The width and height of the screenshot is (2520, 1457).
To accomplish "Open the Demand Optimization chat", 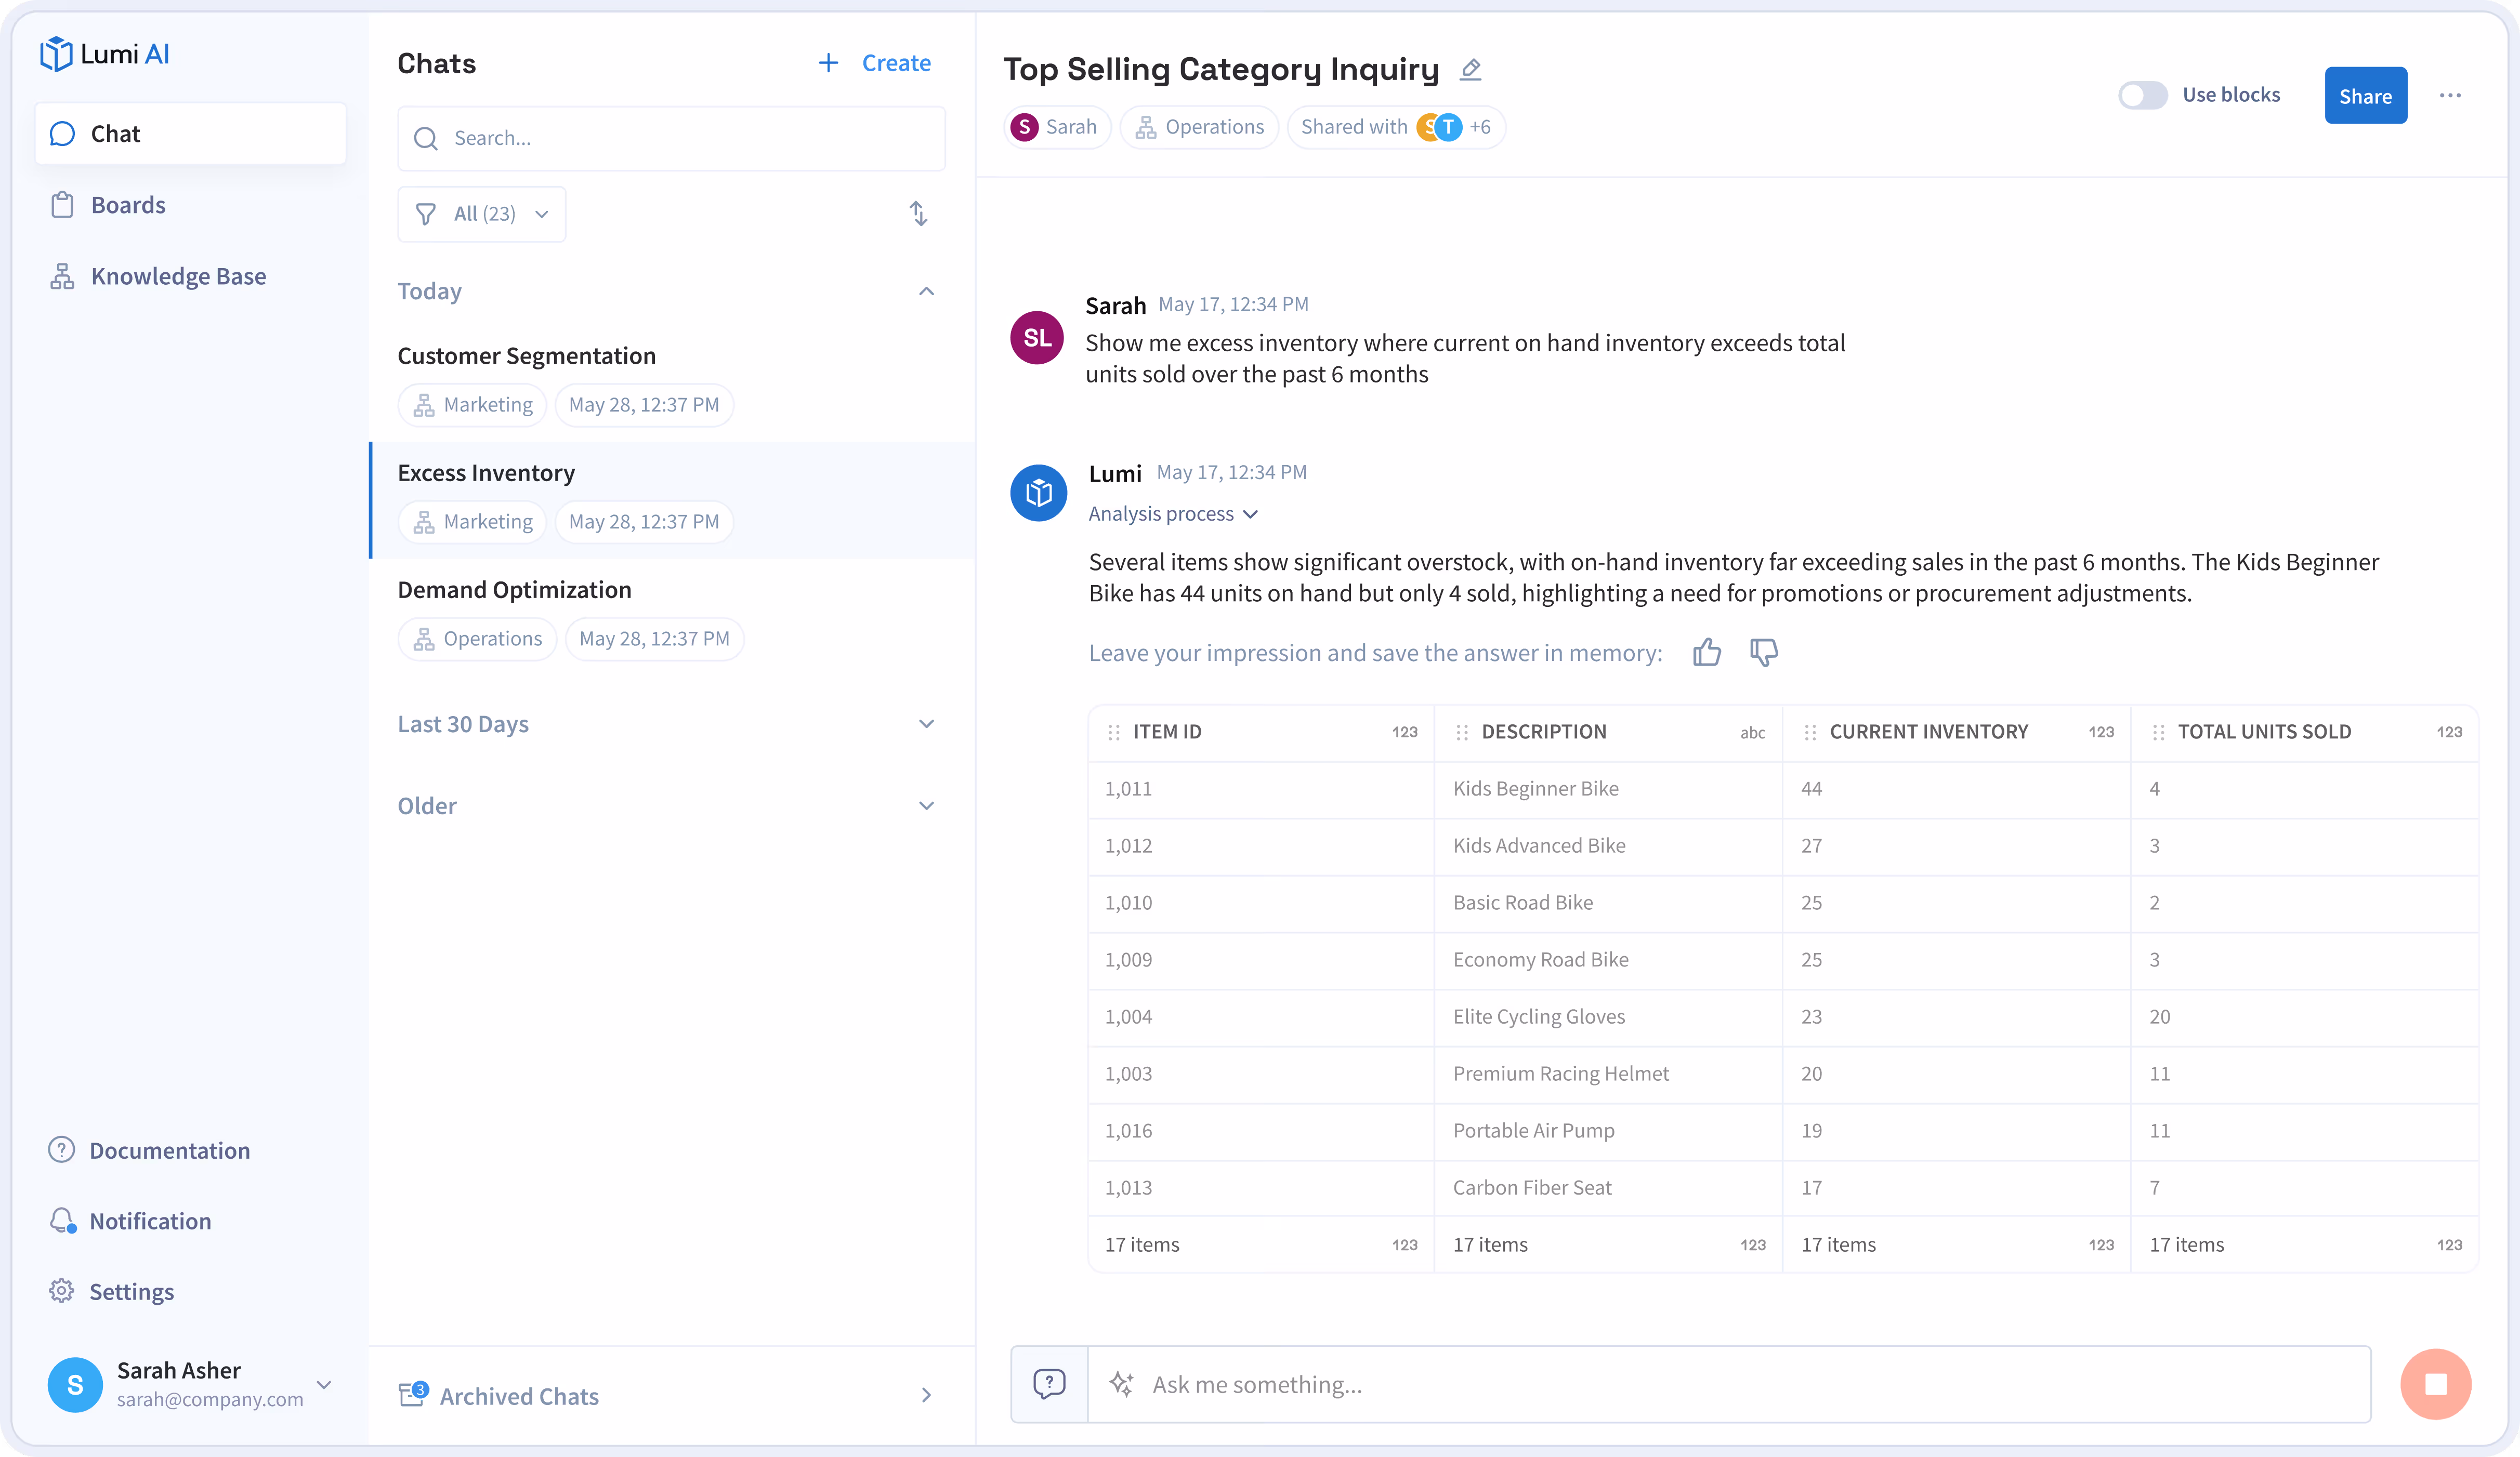I will 514,590.
